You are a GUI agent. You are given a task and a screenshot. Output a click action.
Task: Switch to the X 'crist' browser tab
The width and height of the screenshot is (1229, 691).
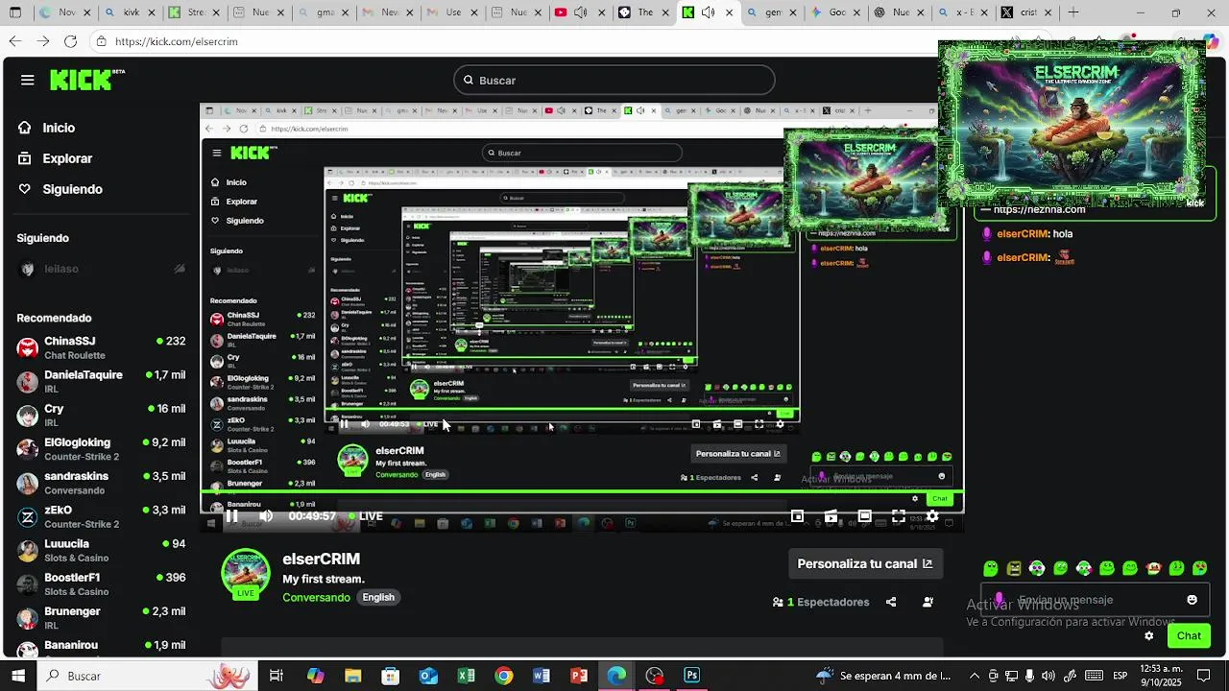tap(1027, 12)
